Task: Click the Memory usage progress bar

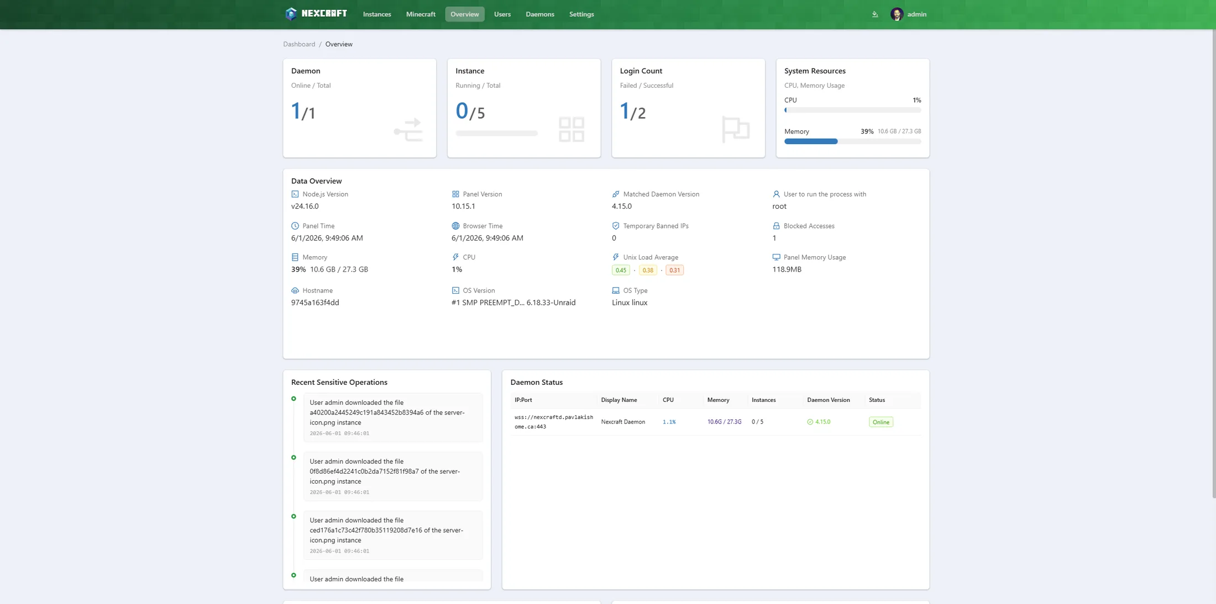Action: [x=853, y=142]
